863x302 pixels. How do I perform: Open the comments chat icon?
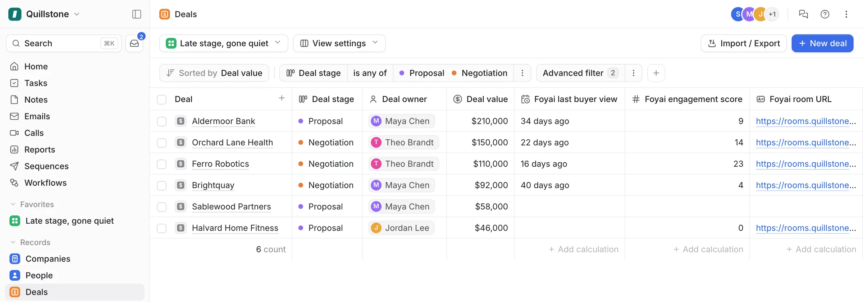tap(803, 14)
